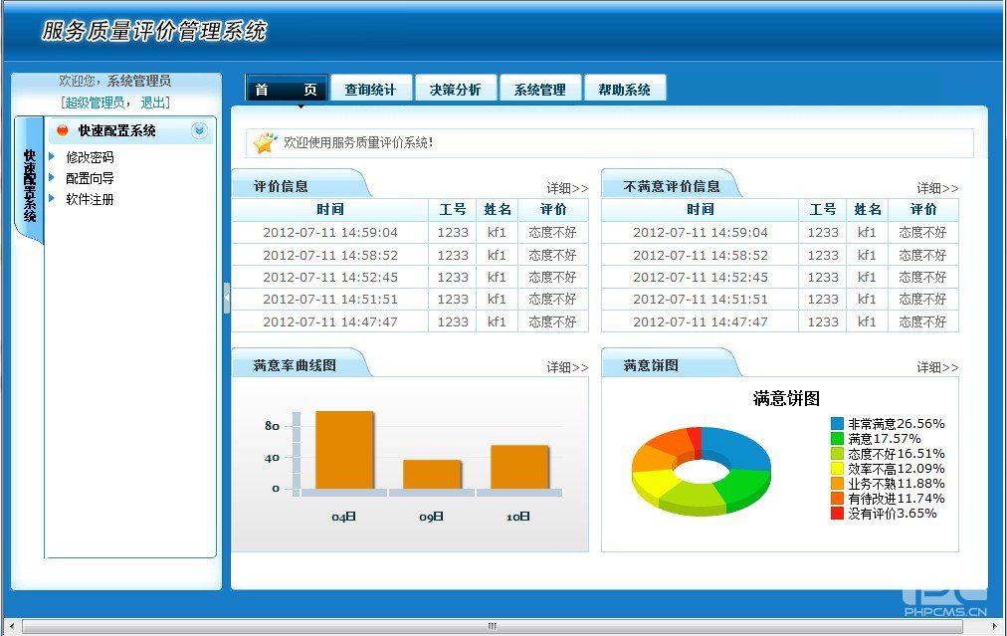Click the 超级管理员 link
The width and height of the screenshot is (1007, 636).
tap(95, 103)
